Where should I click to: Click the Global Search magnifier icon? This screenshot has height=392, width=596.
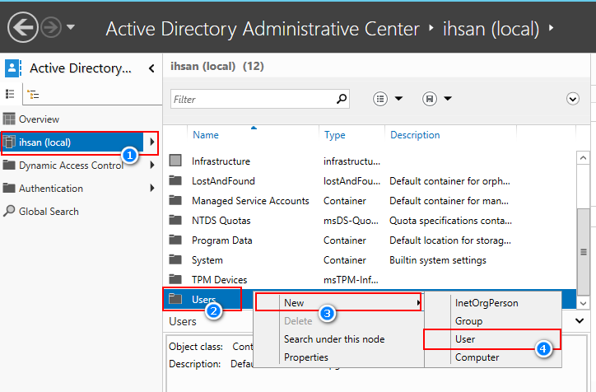(x=9, y=211)
